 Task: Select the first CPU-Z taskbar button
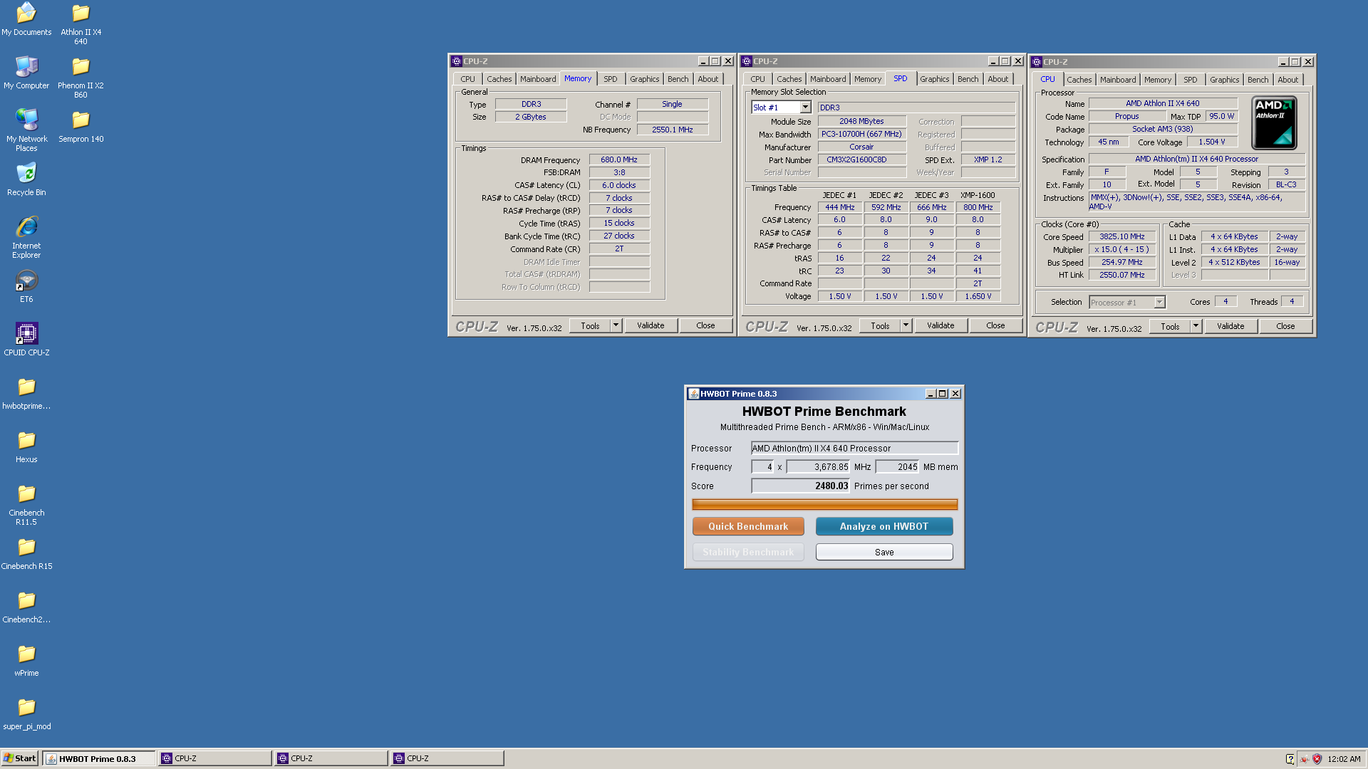click(215, 758)
